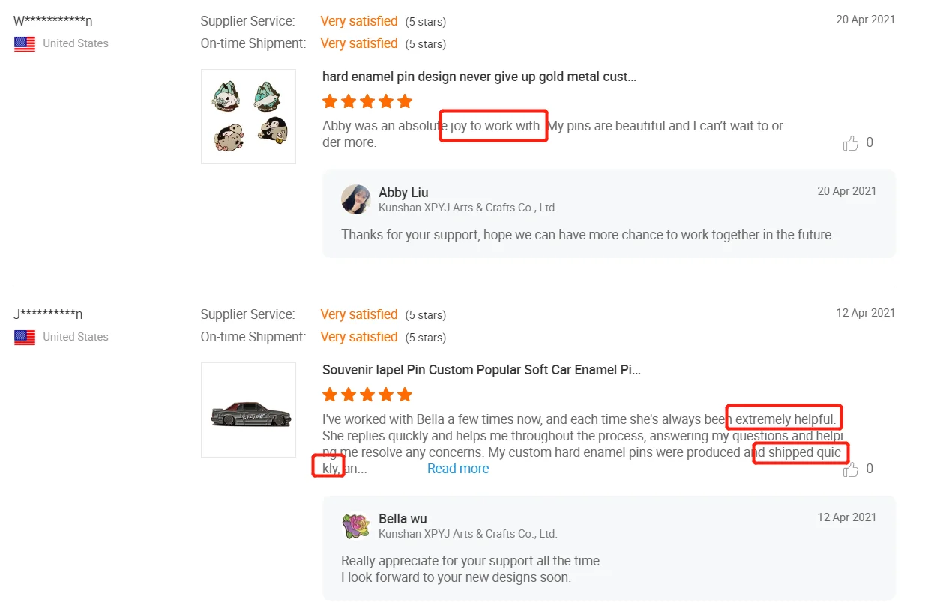Click US flag beside W***********n reviewer
The height and width of the screenshot is (612, 925).
coord(25,43)
